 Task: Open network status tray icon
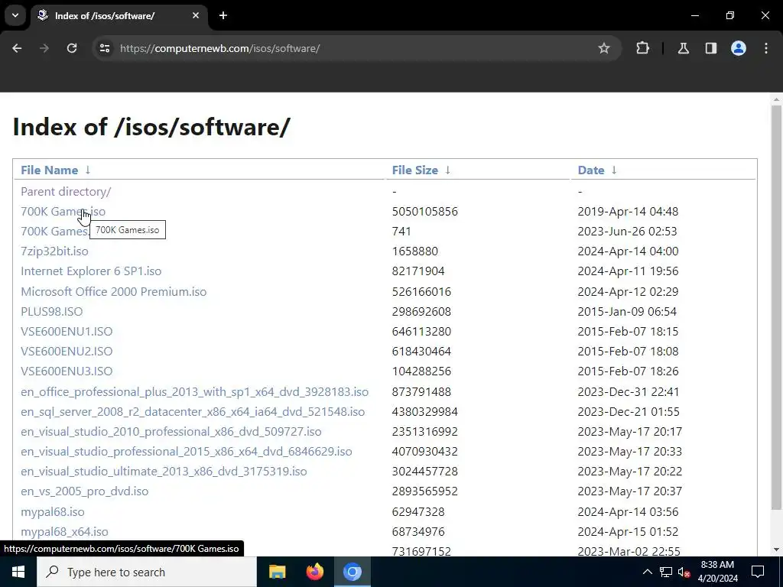point(666,572)
